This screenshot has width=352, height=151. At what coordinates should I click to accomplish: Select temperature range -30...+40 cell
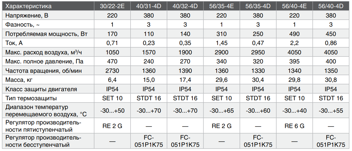(x=294, y=111)
